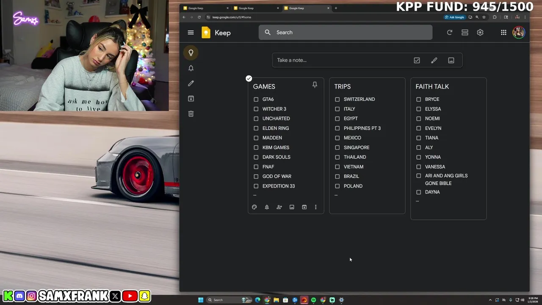
Task: Mark EGYPT as done
Action: [337, 119]
